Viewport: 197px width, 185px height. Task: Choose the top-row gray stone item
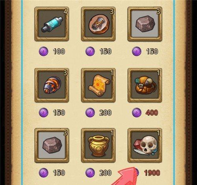pyautogui.click(x=145, y=24)
